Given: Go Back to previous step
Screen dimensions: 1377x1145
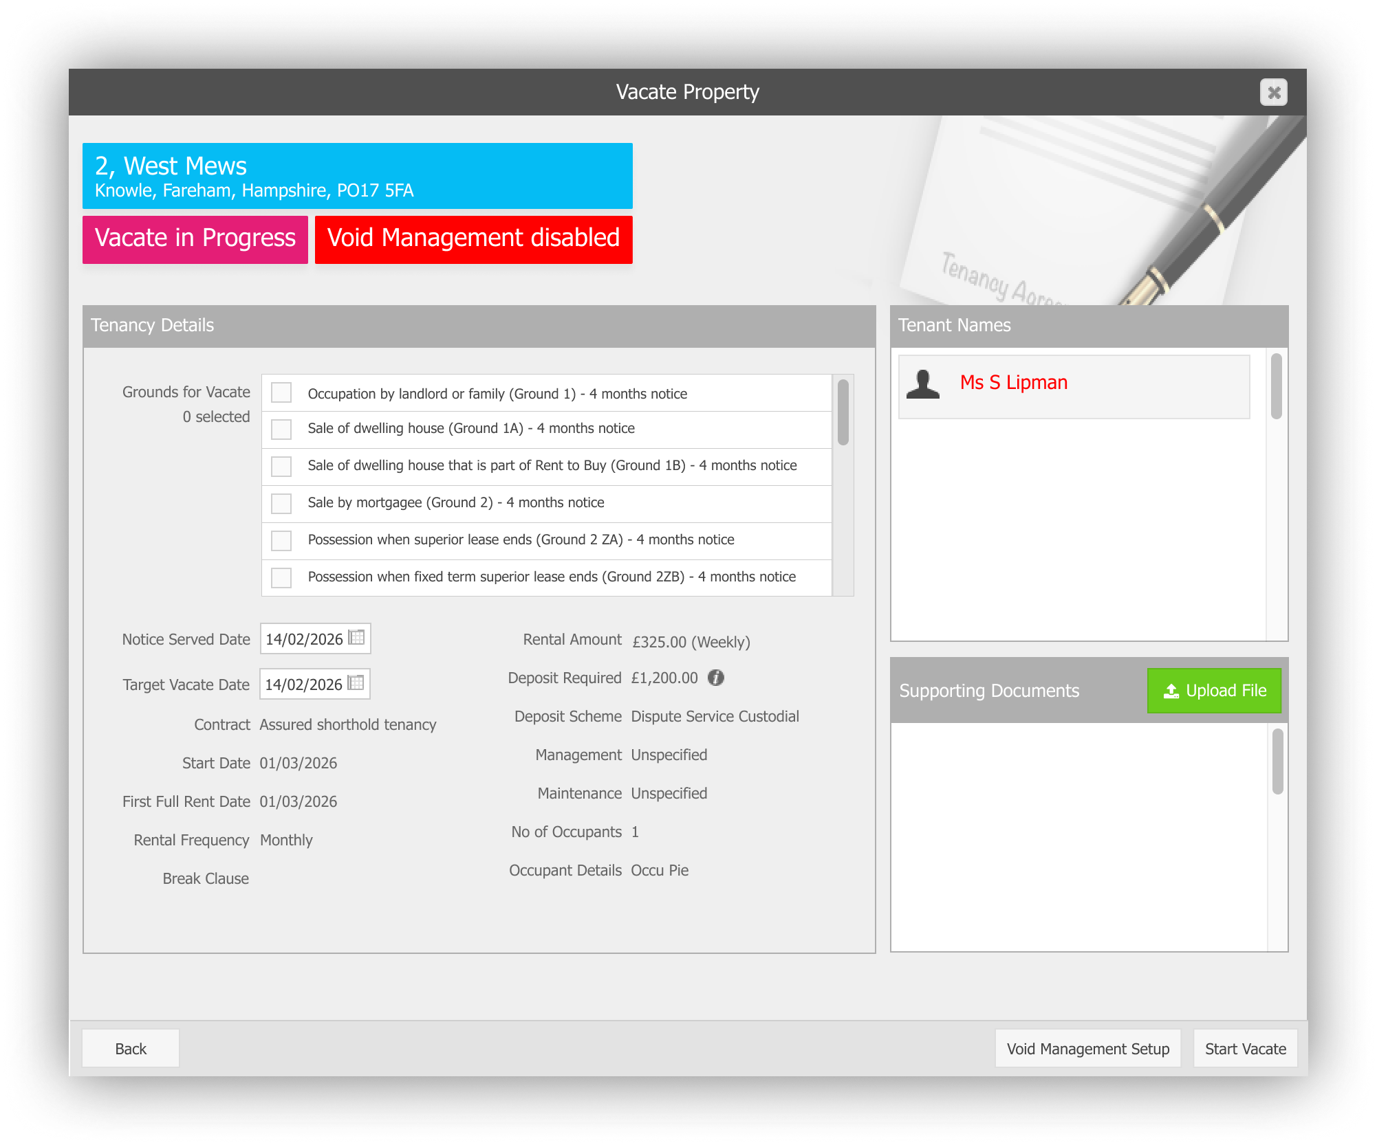Looking at the screenshot, I should (x=131, y=1048).
